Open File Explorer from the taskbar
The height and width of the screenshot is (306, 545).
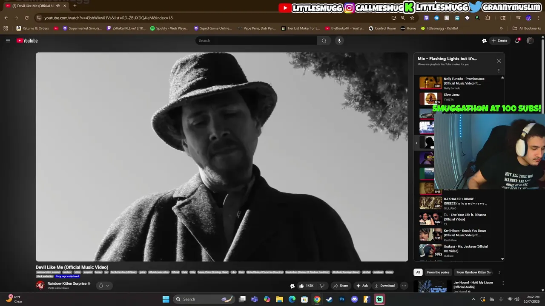pos(279,299)
